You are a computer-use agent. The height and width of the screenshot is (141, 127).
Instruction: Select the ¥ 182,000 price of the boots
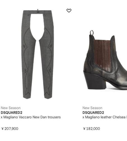[x=92, y=128]
